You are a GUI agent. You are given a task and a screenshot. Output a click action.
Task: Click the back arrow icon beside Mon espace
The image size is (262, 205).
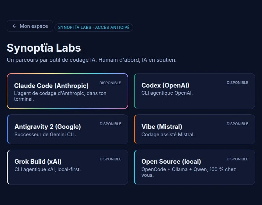tap(14, 26)
